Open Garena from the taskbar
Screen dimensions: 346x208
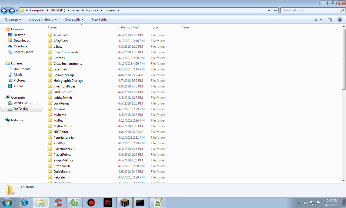[108, 202]
